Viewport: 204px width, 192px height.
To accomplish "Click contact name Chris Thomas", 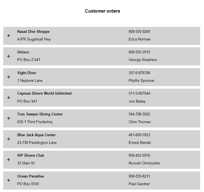I will pos(140,122).
